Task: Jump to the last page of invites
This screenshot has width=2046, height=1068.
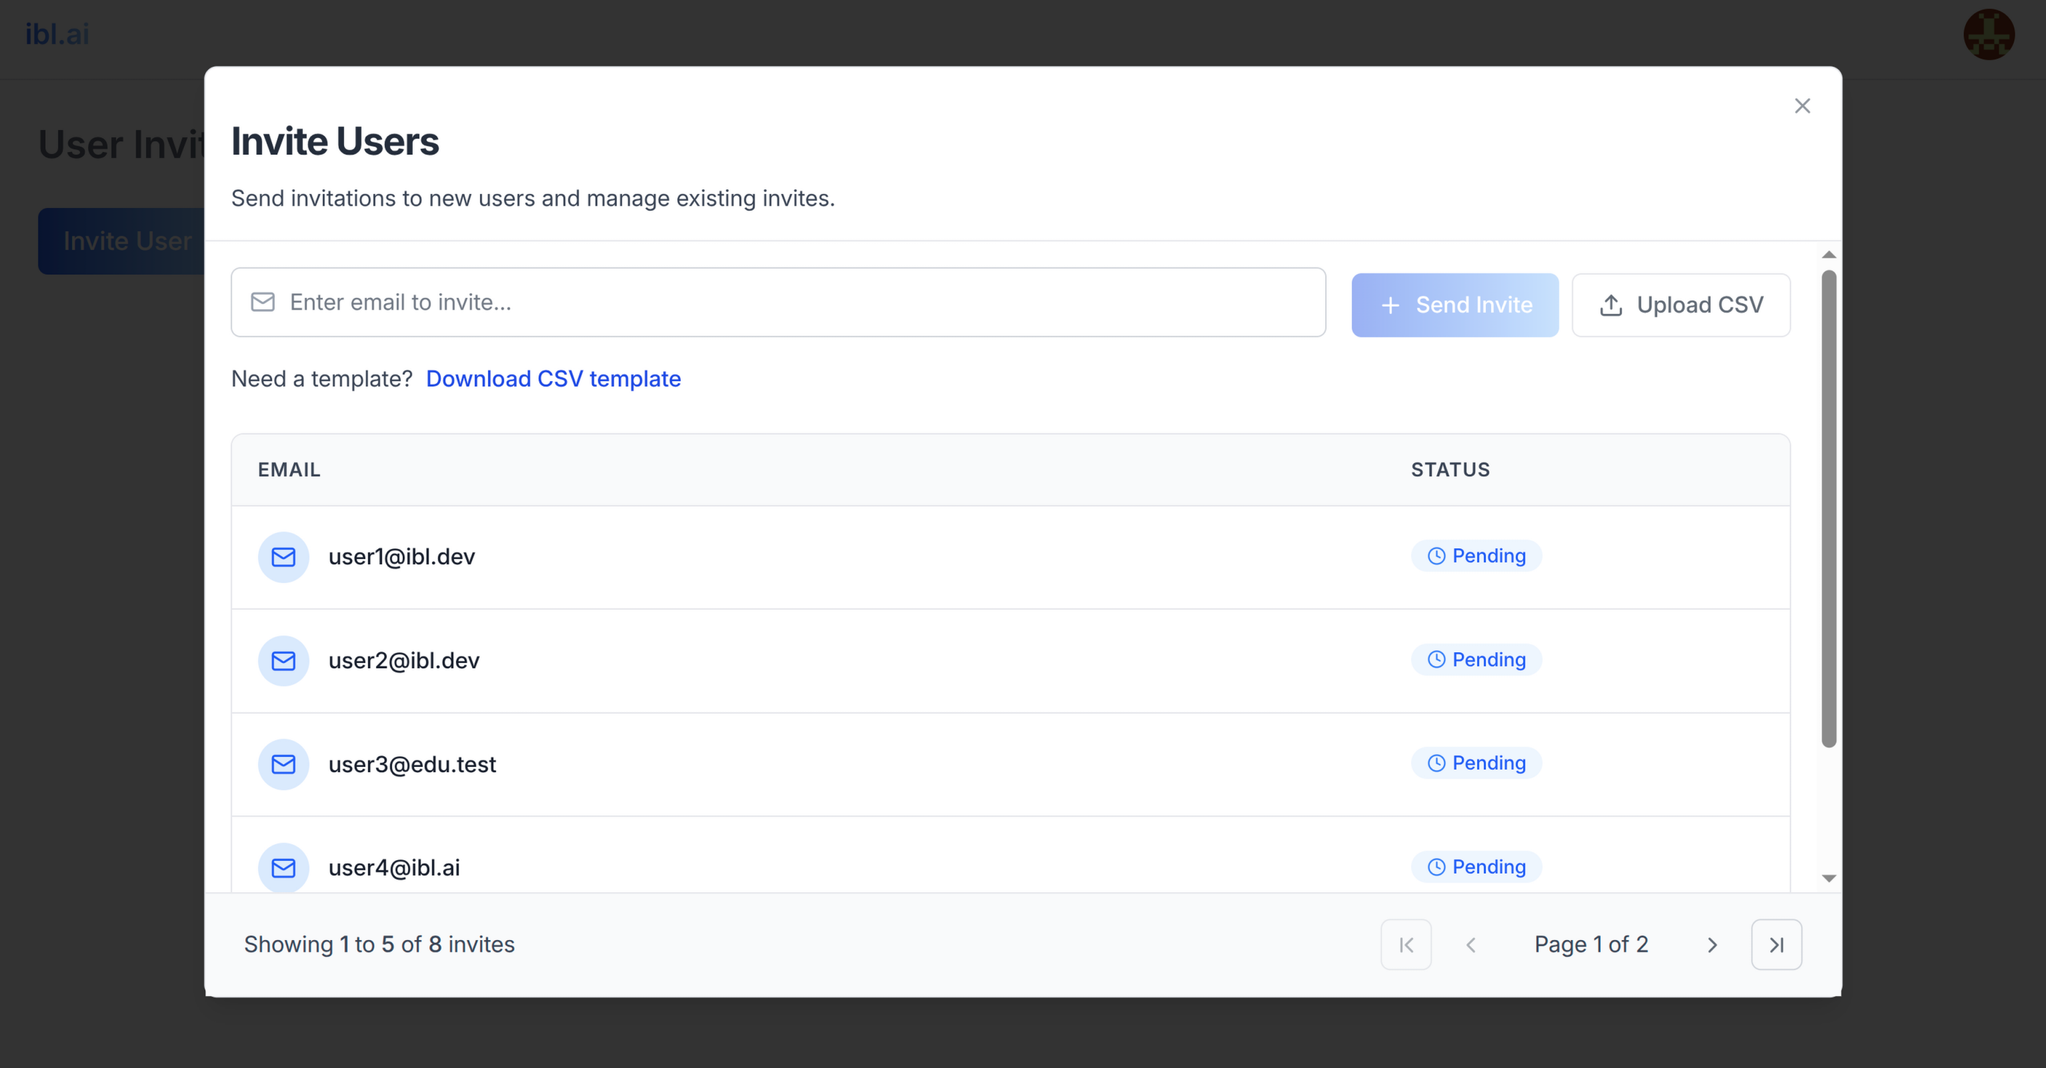Action: pyautogui.click(x=1777, y=945)
